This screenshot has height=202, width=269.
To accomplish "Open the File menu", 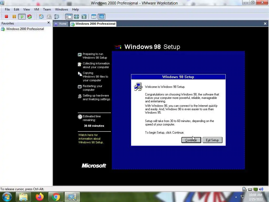I will pyautogui.click(x=7, y=9).
